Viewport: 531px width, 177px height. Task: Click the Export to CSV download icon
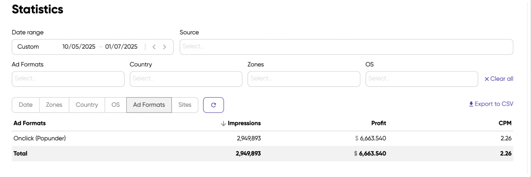pyautogui.click(x=471, y=104)
